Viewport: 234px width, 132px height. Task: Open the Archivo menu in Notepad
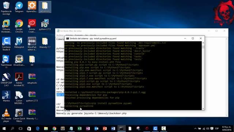pos(60,35)
